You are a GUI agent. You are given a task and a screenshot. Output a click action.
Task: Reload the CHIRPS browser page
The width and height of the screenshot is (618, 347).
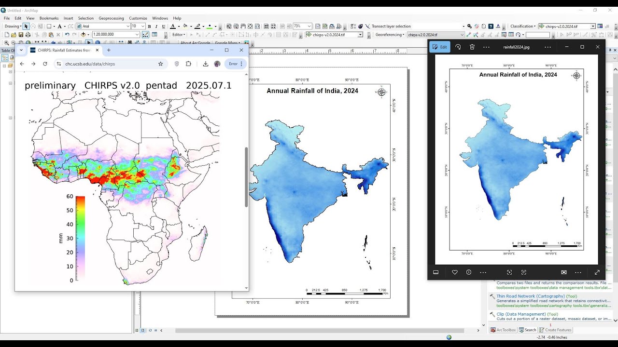coord(45,64)
